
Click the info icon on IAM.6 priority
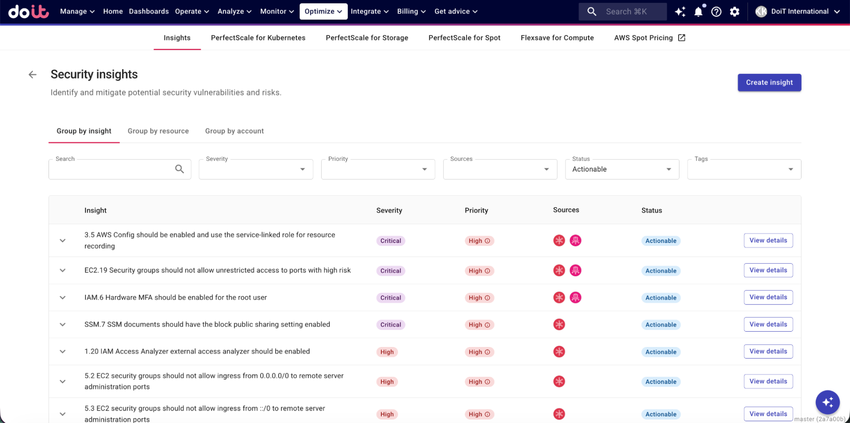coord(487,298)
